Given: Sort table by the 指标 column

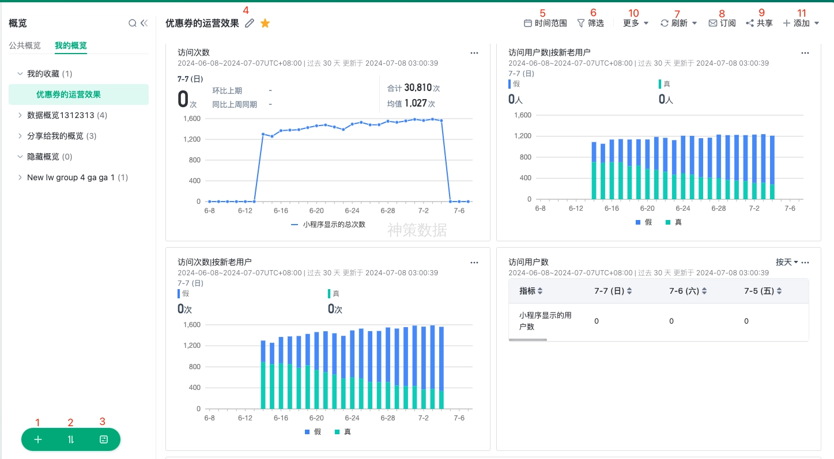Looking at the screenshot, I should pos(540,291).
